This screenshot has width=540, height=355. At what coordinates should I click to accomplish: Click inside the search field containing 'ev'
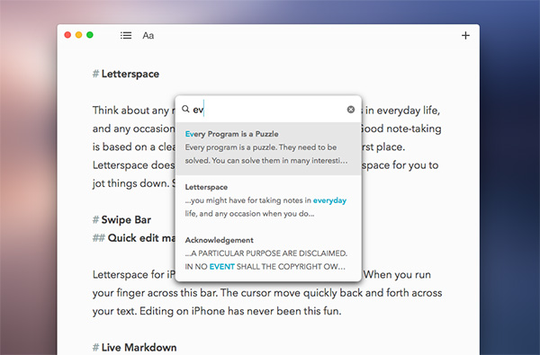pyautogui.click(x=268, y=110)
